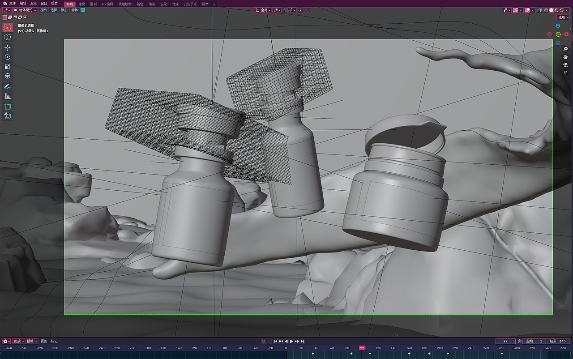Switch to UV编辑 workspace tab

(x=107, y=4)
